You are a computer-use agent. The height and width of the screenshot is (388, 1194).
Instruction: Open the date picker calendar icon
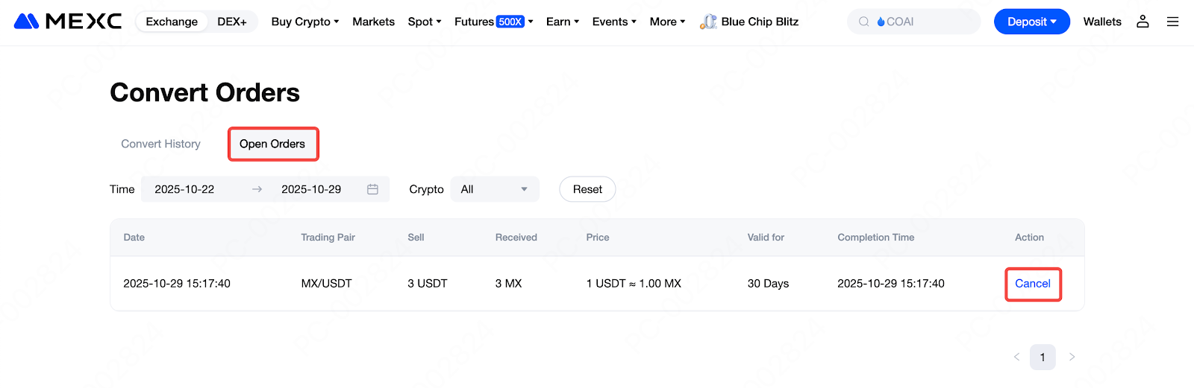coord(372,189)
